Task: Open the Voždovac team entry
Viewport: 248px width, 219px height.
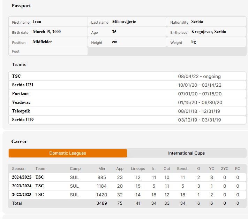Action: point(127,102)
